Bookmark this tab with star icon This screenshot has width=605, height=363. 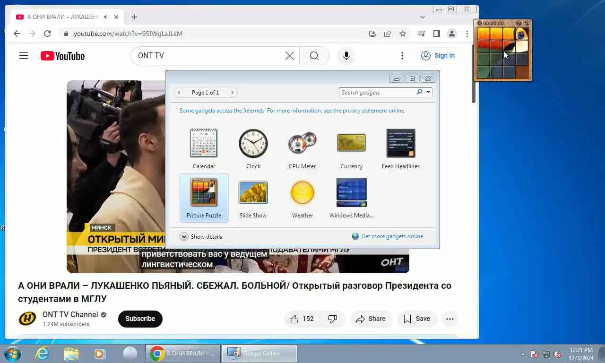coord(403,34)
